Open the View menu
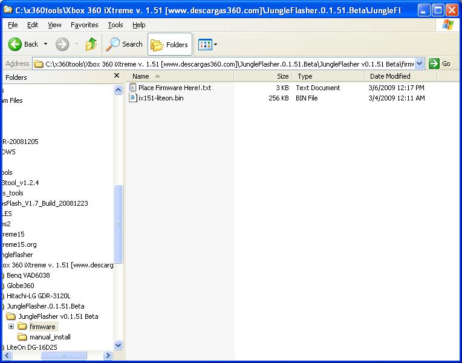The width and height of the screenshot is (462, 363). click(x=54, y=25)
